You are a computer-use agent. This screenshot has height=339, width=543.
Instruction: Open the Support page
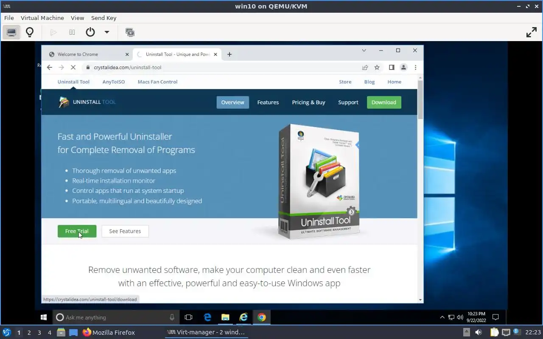tap(348, 102)
